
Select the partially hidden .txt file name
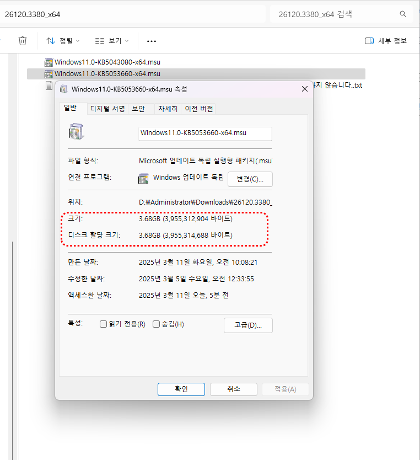pyautogui.click(x=338, y=85)
